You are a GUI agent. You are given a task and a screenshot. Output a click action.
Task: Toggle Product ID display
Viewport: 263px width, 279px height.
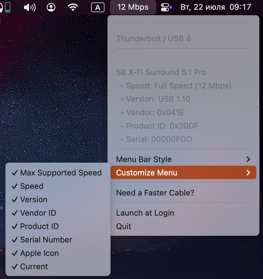click(58, 226)
